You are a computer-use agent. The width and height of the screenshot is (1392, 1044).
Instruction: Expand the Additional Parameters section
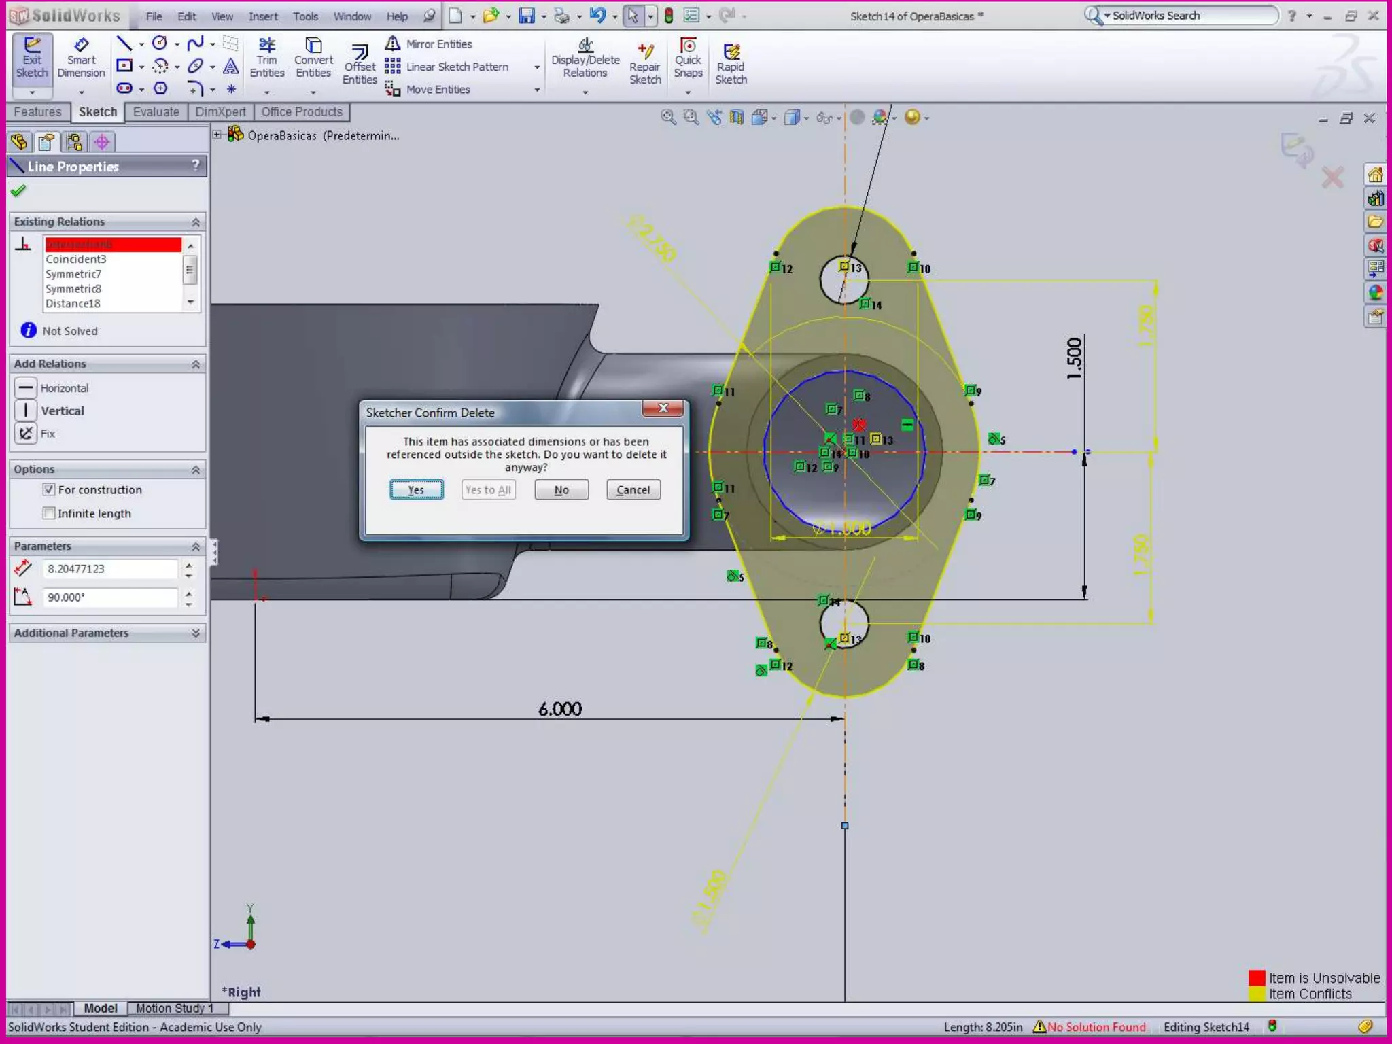(x=196, y=633)
